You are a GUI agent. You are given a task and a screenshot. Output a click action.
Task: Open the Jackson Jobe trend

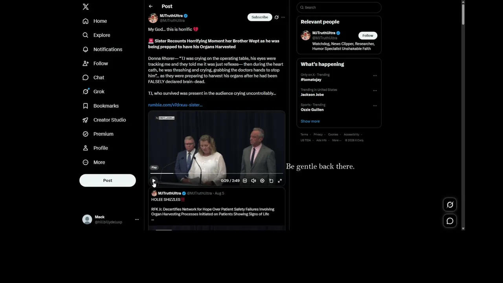[x=312, y=95]
